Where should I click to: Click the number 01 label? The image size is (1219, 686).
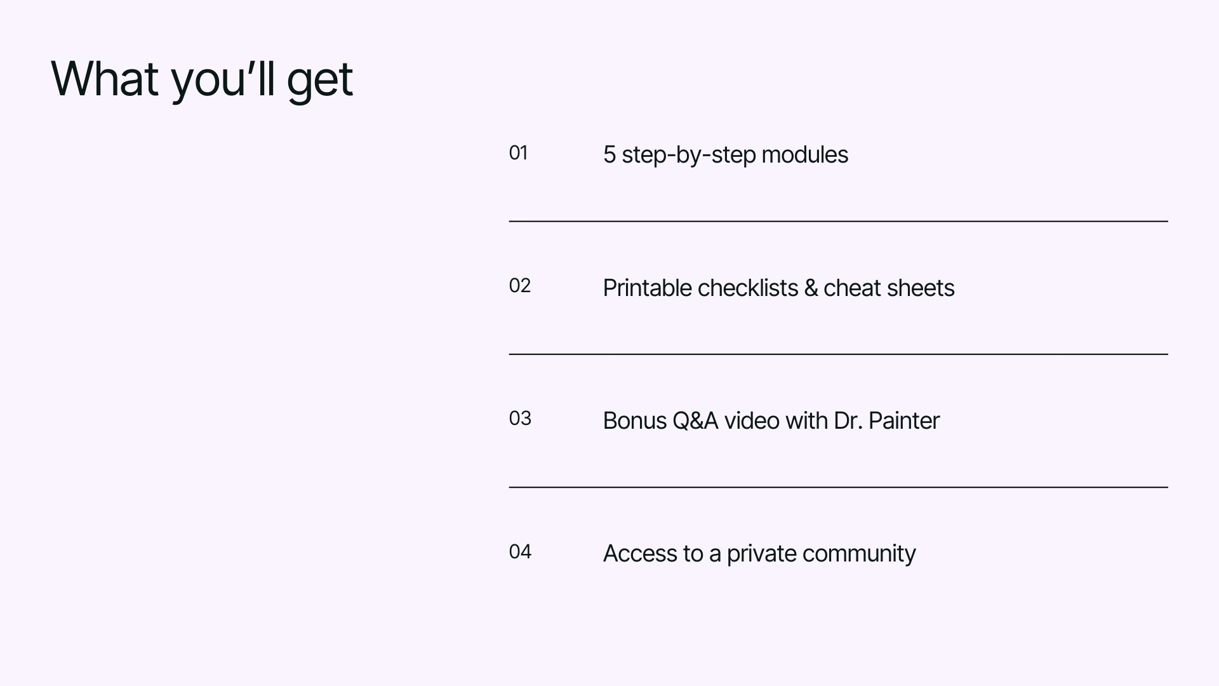point(518,153)
